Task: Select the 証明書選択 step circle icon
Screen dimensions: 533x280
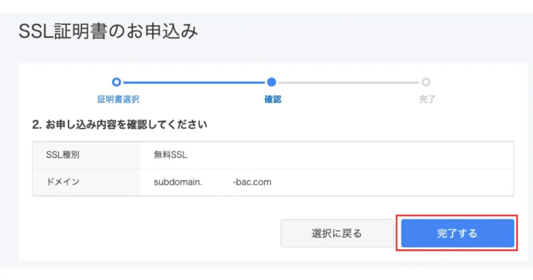Action: point(116,82)
